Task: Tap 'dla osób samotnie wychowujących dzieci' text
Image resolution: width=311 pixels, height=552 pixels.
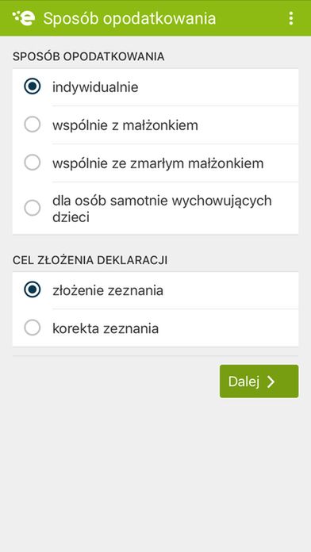Action: point(162,209)
